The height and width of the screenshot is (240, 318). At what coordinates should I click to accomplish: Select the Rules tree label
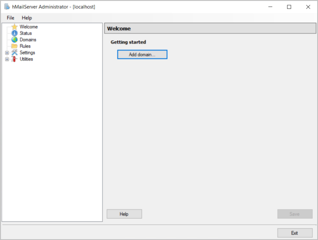tap(25, 46)
